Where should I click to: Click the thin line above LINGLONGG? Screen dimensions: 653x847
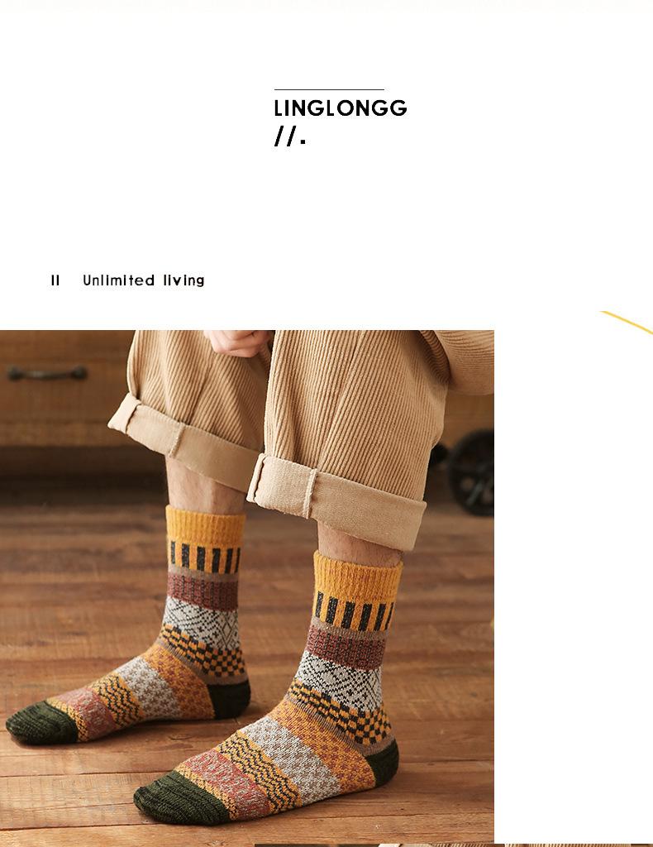point(329,89)
